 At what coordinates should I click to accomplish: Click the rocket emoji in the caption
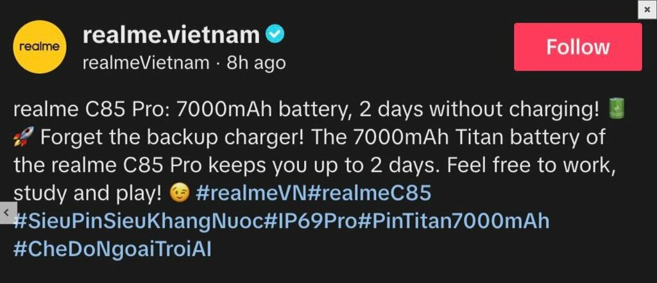pyautogui.click(x=21, y=139)
